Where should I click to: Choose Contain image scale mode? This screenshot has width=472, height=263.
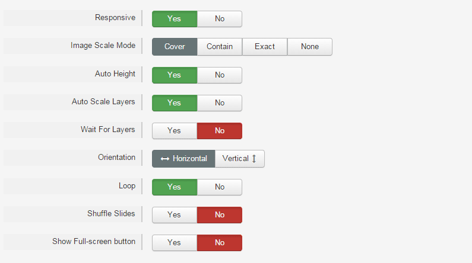(x=220, y=47)
